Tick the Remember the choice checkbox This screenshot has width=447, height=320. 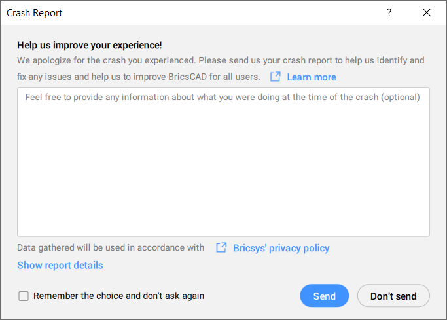pos(24,296)
